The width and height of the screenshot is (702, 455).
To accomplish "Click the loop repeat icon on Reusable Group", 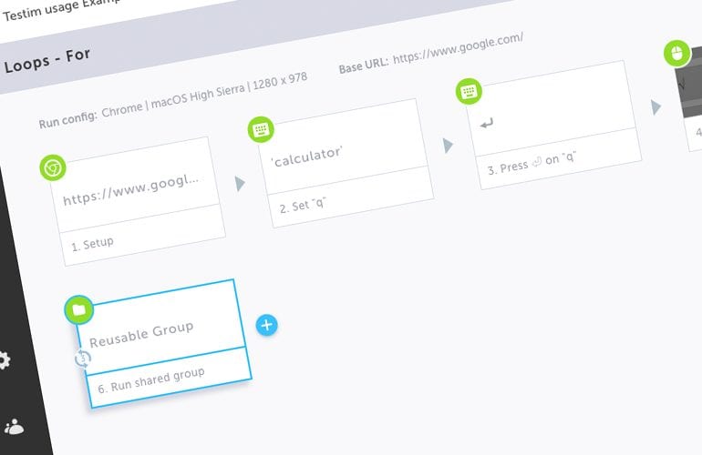I will tap(83, 359).
